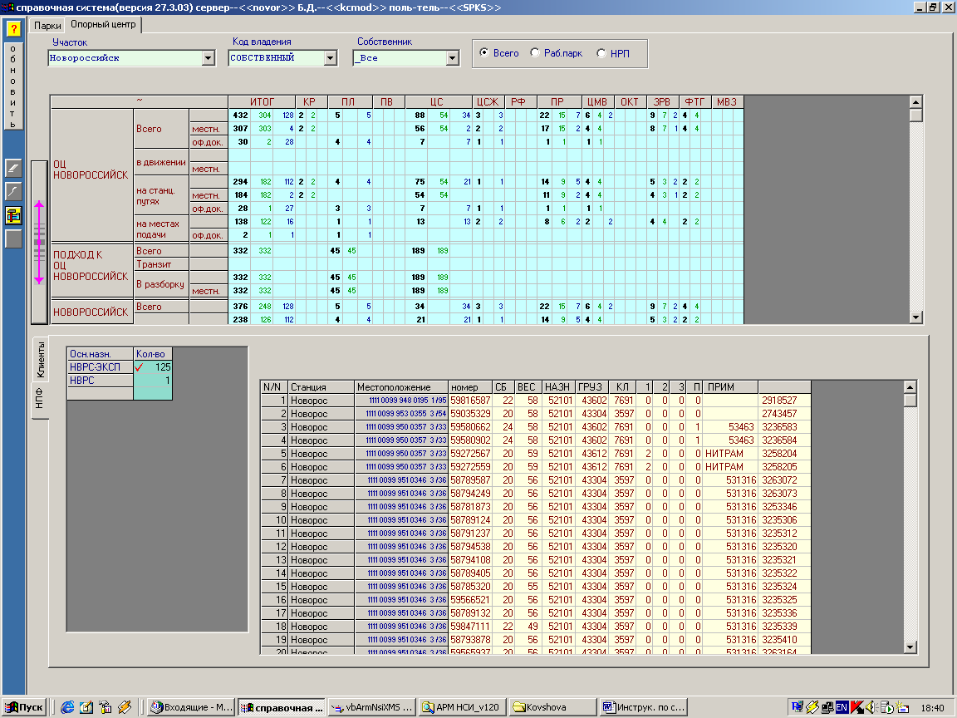Click the yellow hammer-and-folder icon in the sidebar
This screenshot has height=718, width=957.
point(13,215)
